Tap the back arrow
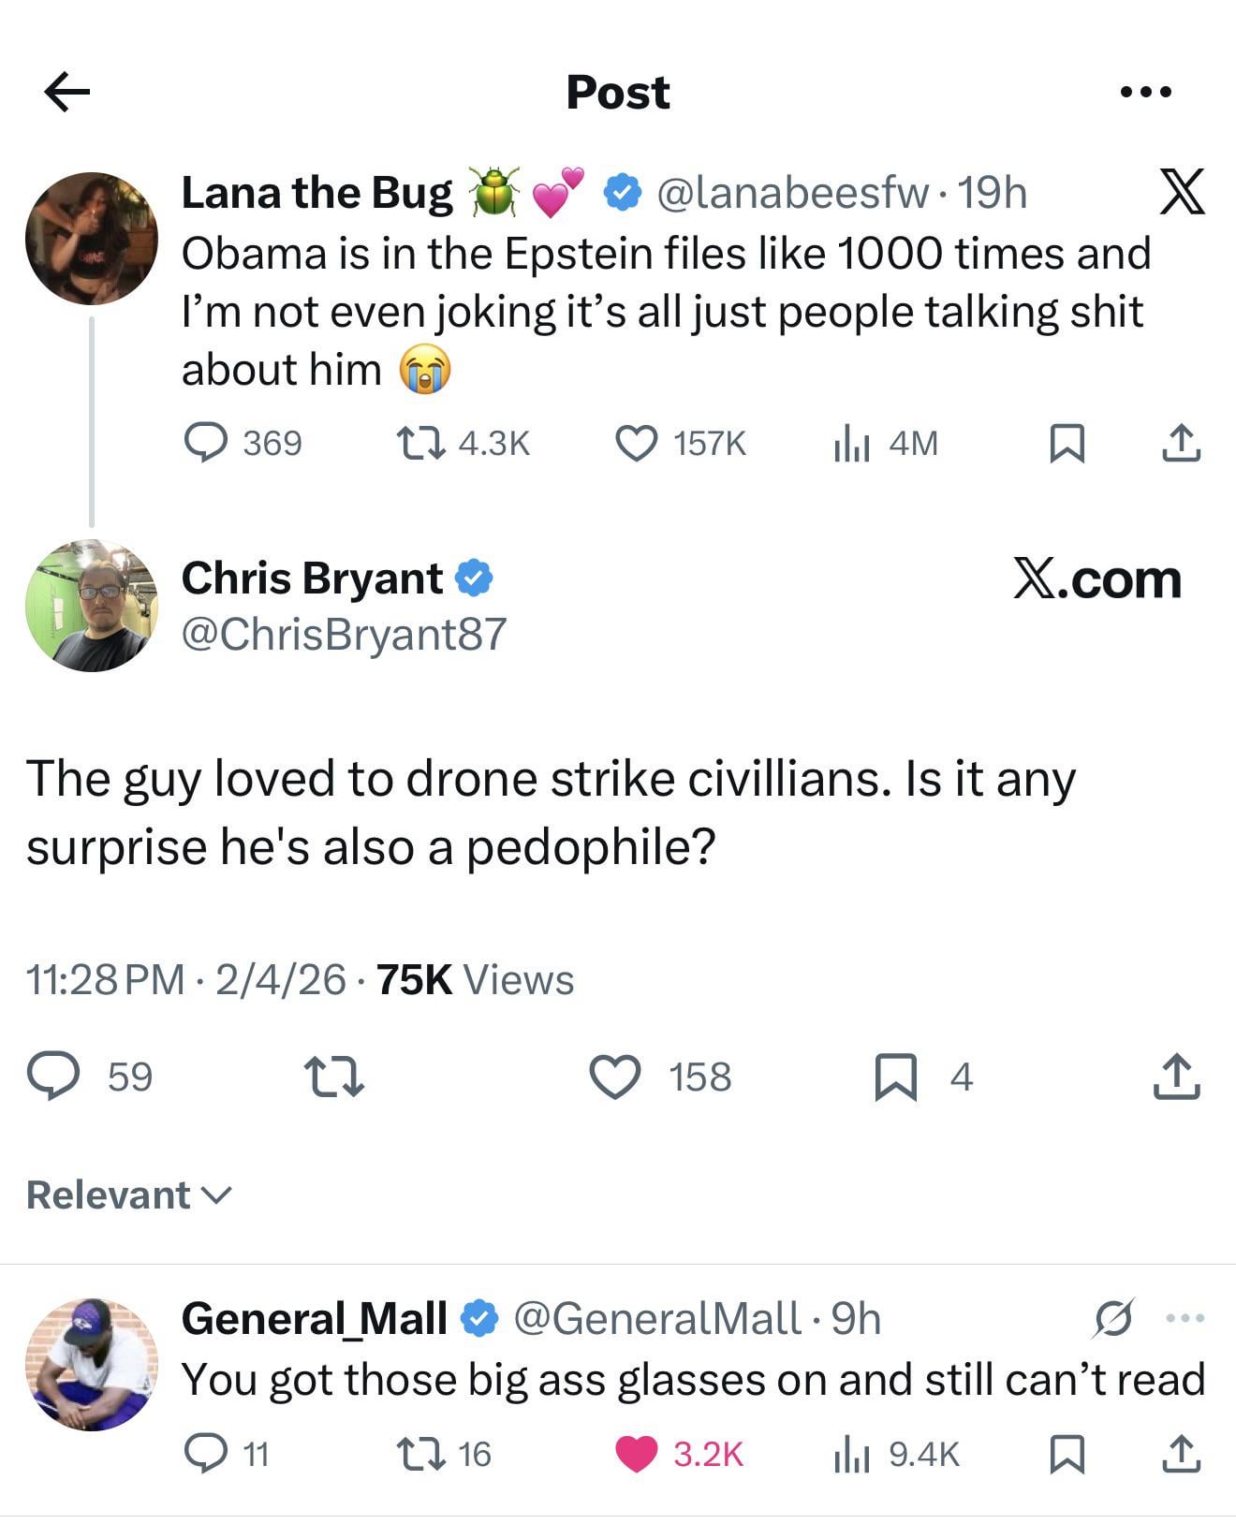Image resolution: width=1236 pixels, height=1524 pixels. tap(67, 92)
